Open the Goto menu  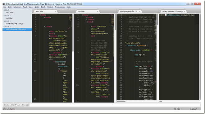click(37, 7)
